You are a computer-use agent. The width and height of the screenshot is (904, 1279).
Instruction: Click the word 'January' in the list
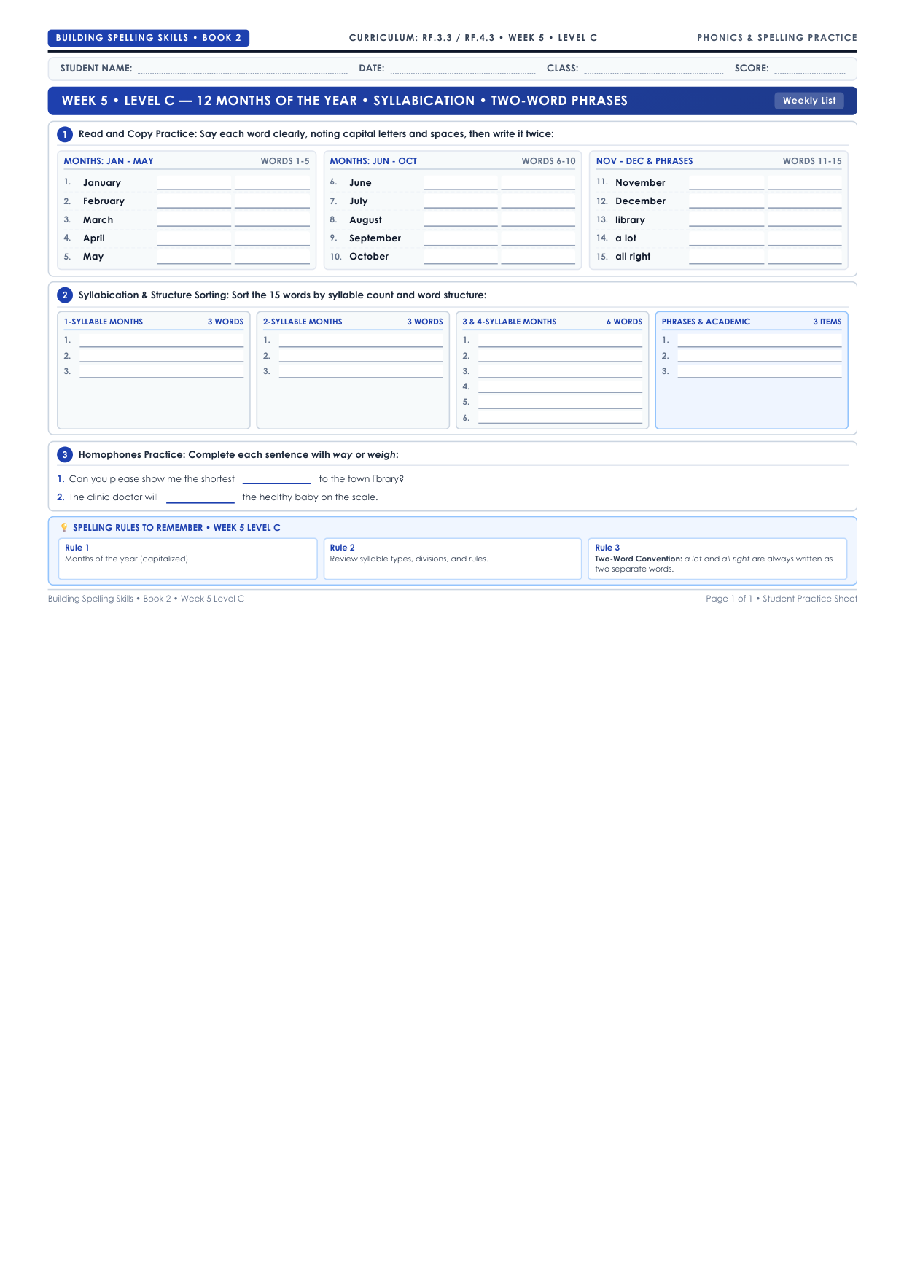(102, 183)
